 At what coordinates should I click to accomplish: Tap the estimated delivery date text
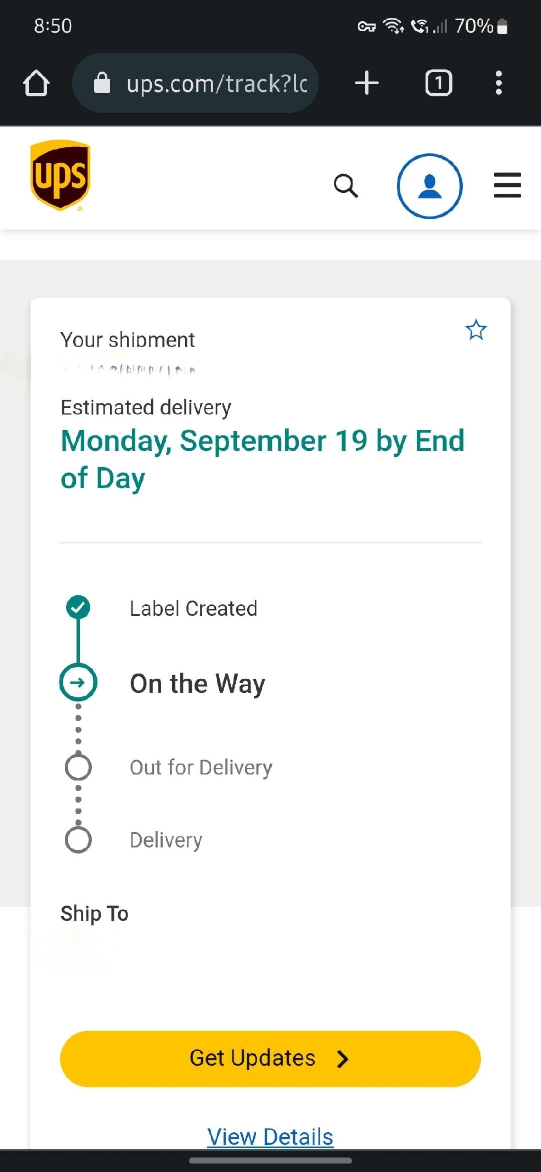click(x=263, y=459)
